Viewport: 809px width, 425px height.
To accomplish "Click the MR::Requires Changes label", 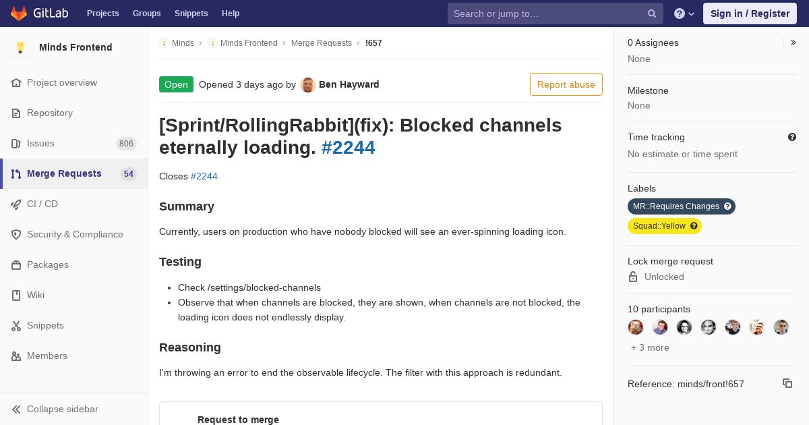I will (x=682, y=206).
